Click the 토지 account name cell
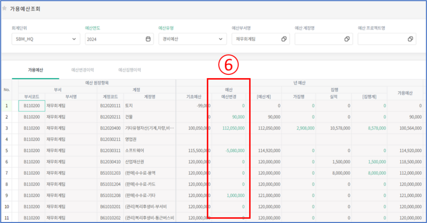 [149, 106]
